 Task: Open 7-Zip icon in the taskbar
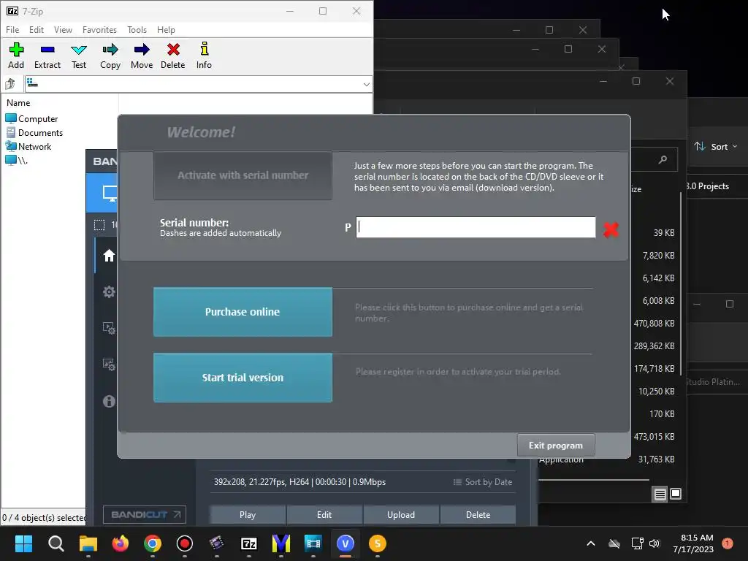coord(249,543)
